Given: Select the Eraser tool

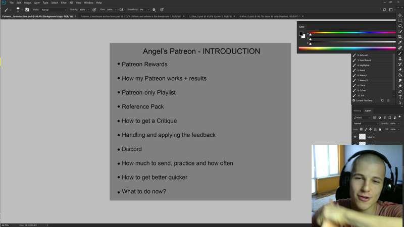Looking at the screenshot, I should pyautogui.click(x=400, y=70).
